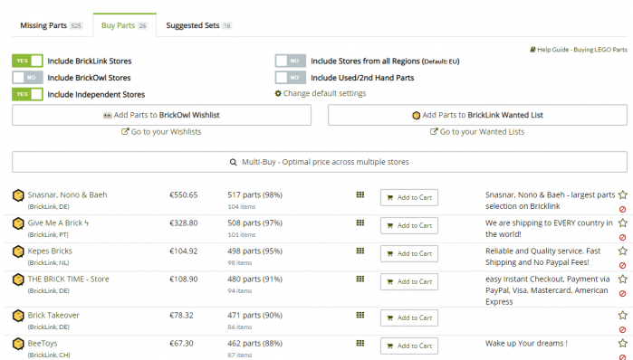Click the star icon for BeeToys store

(622, 344)
